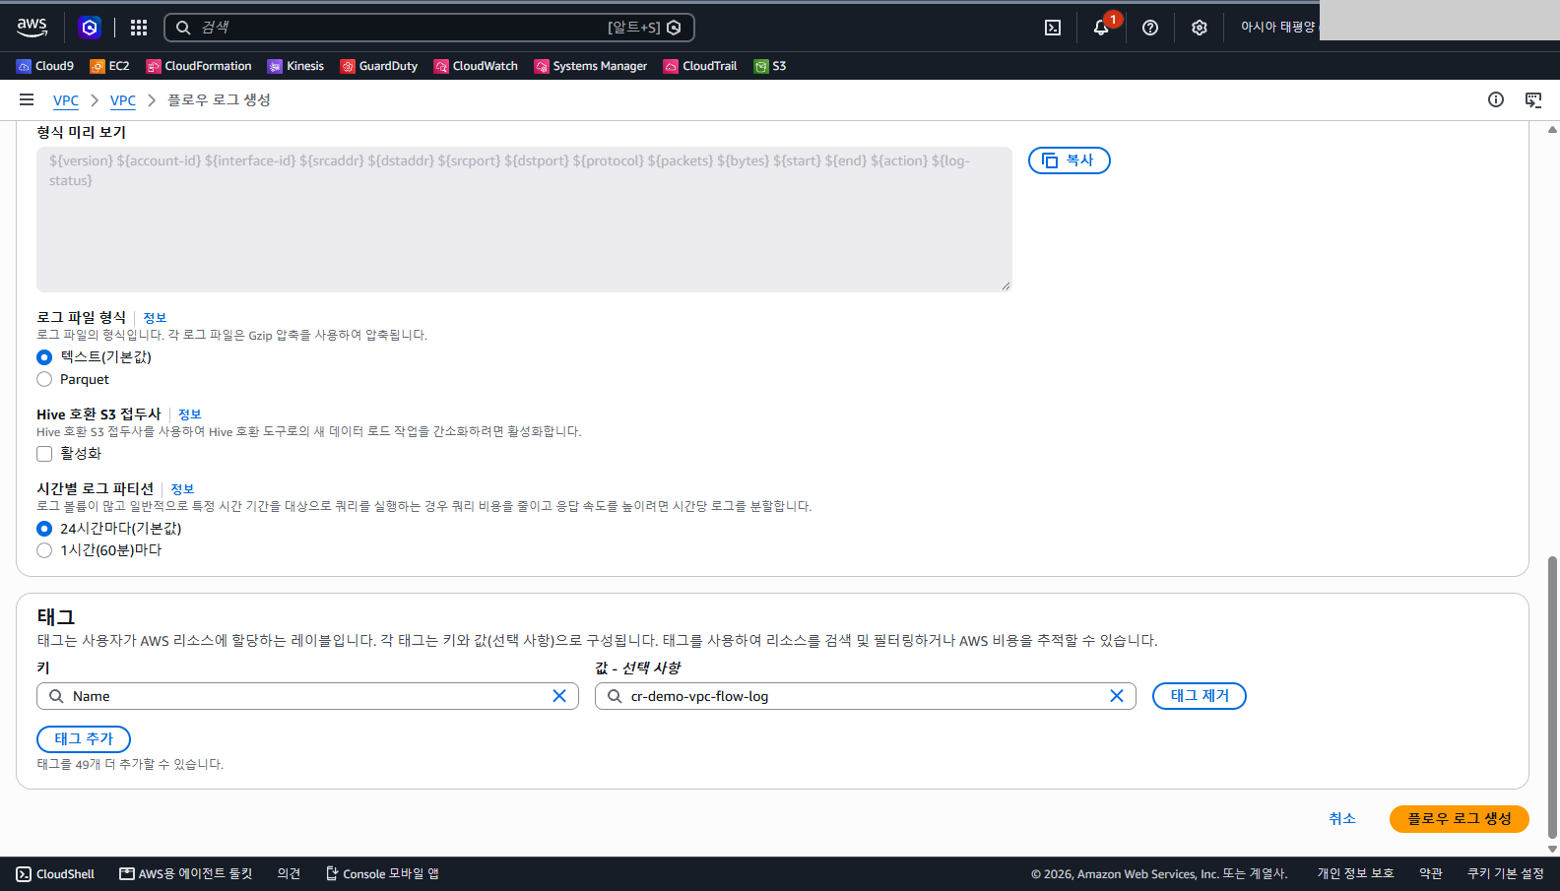The width and height of the screenshot is (1560, 891).
Task: Click the 취소 cancel link
Action: coord(1342,819)
